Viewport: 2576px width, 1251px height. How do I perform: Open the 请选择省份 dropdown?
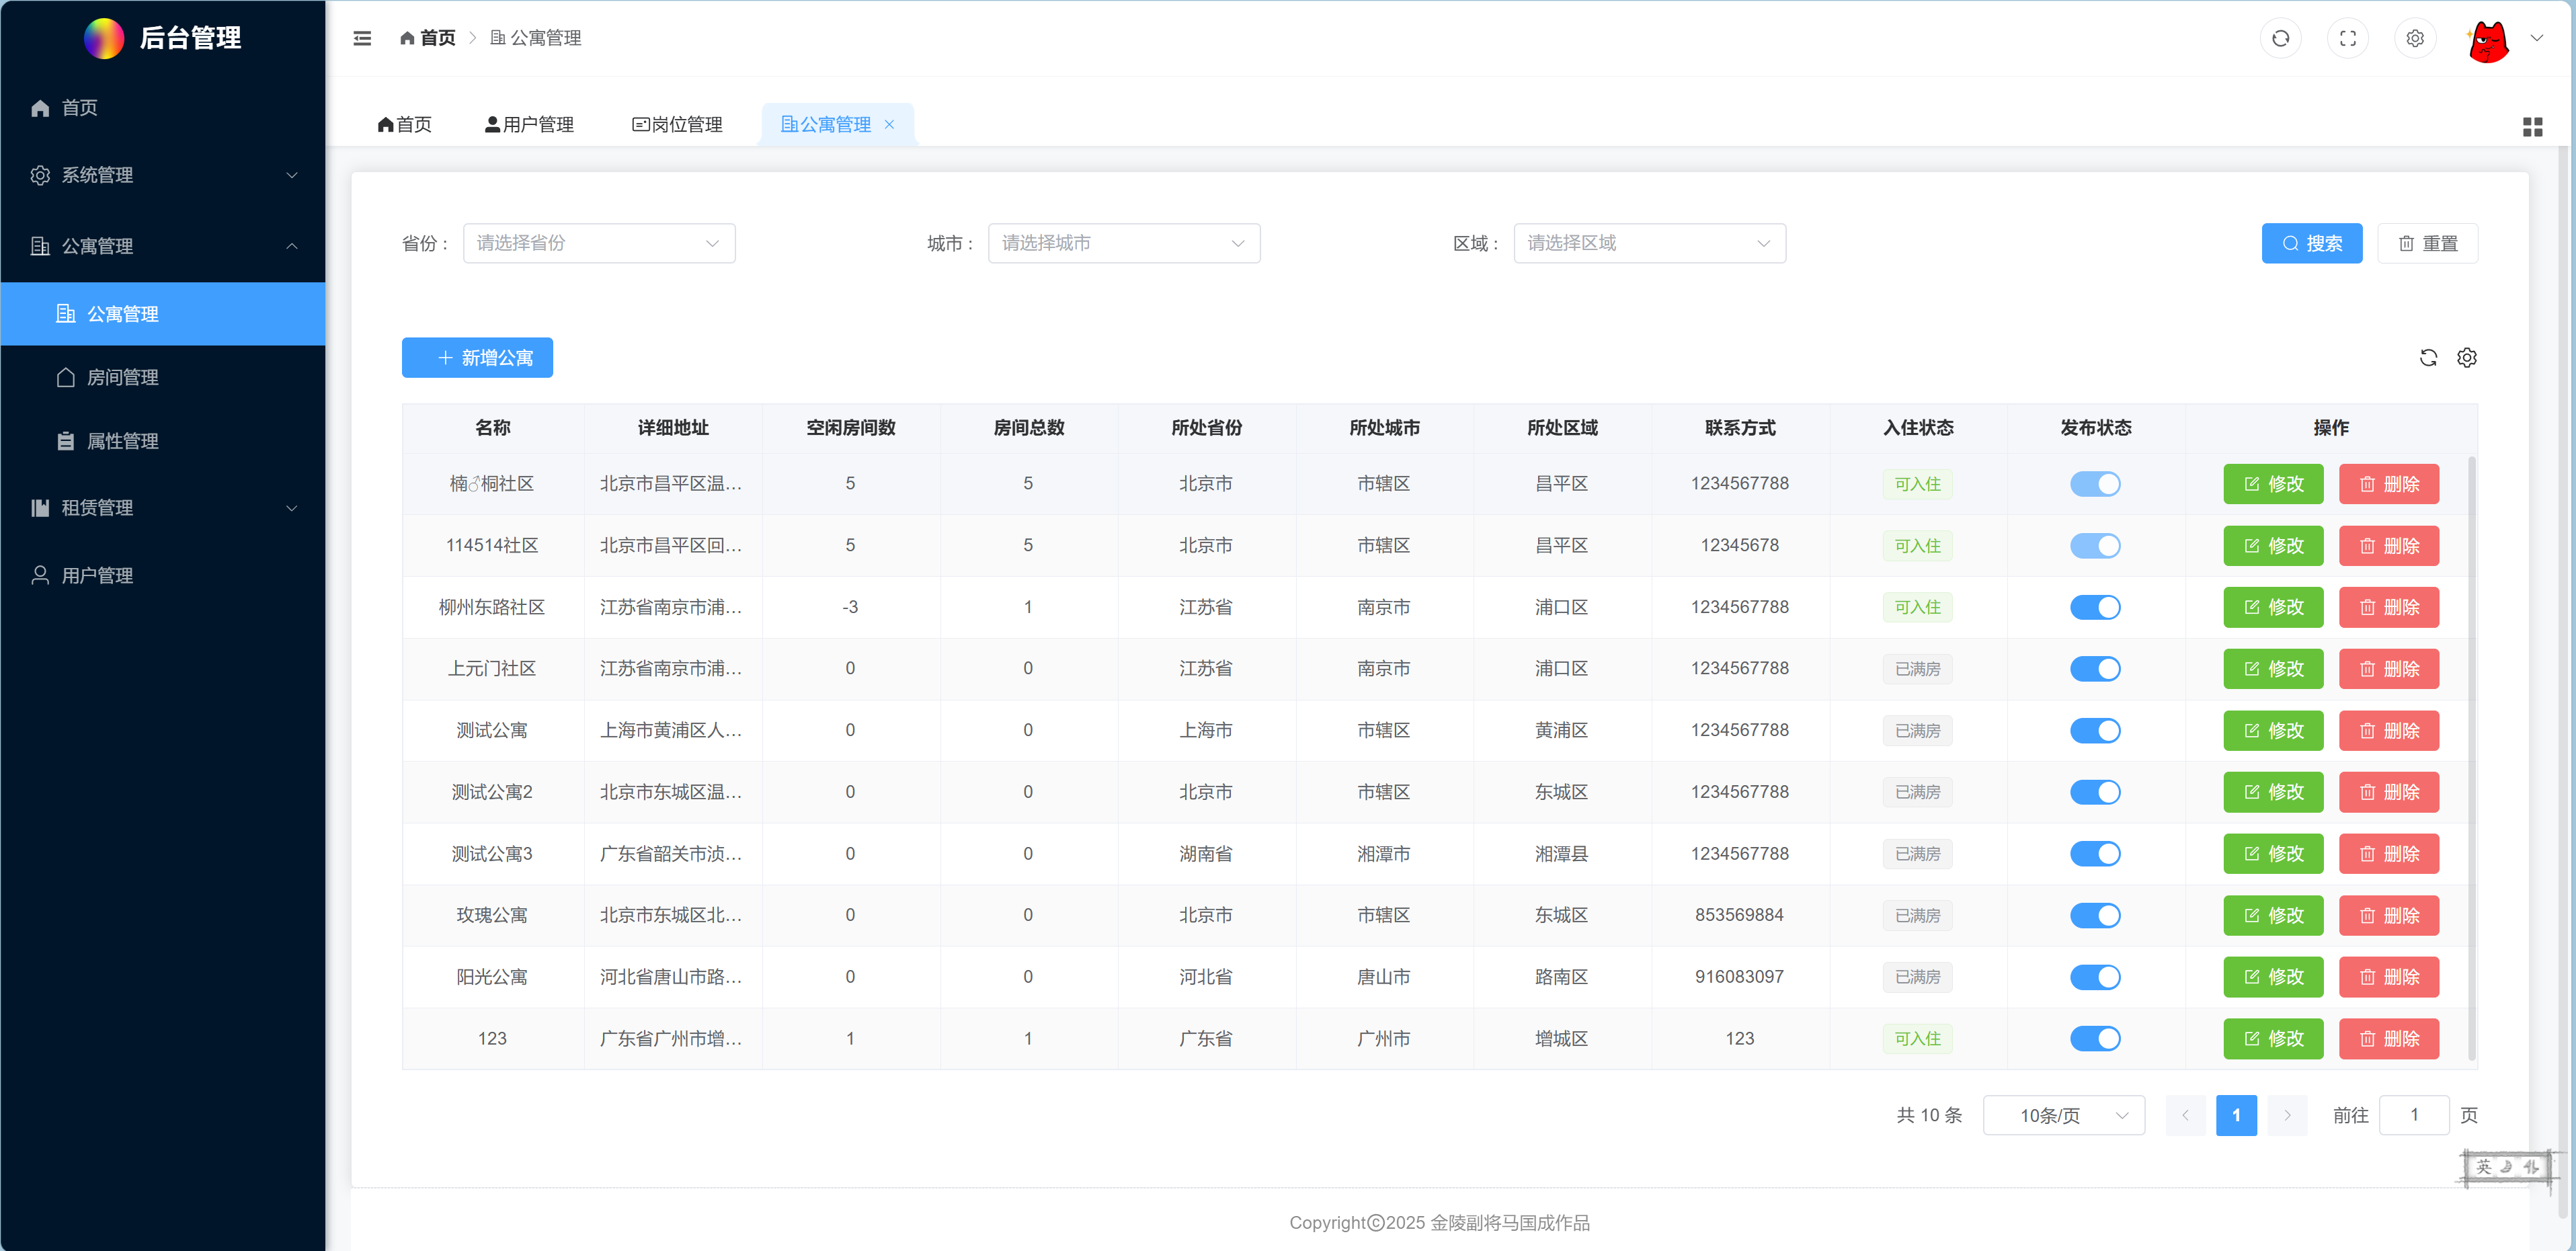[x=599, y=243]
